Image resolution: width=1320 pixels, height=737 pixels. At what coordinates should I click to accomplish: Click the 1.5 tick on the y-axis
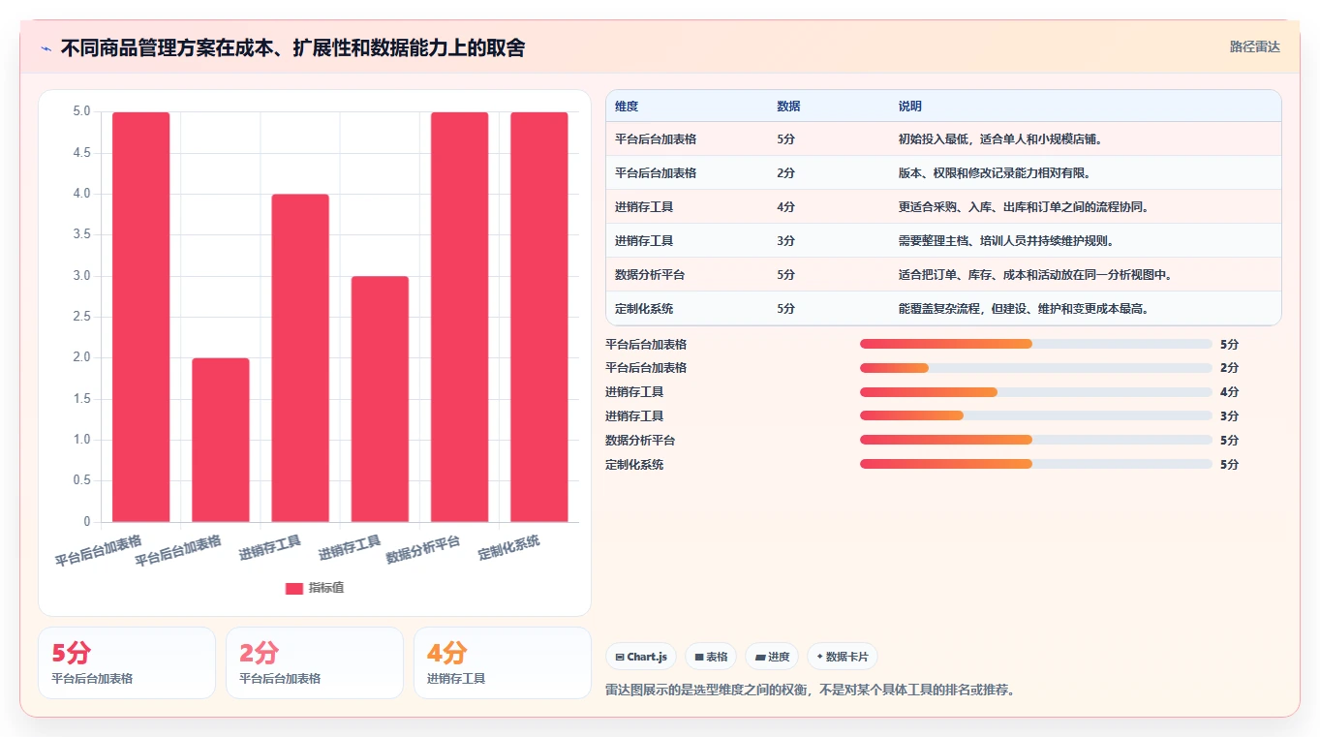click(x=81, y=399)
